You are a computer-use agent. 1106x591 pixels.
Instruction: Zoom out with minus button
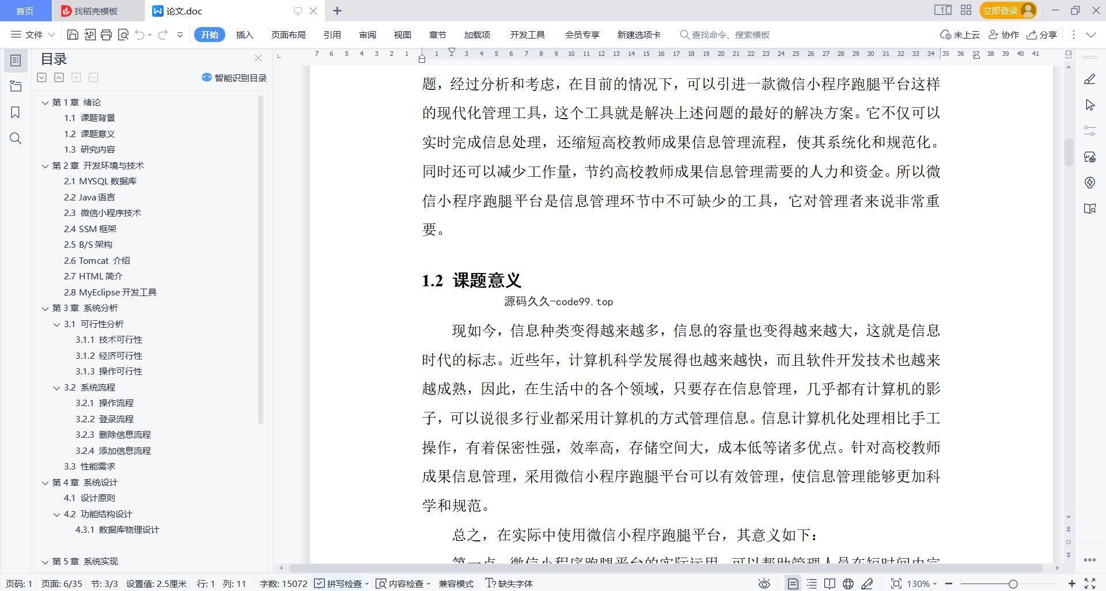(x=949, y=584)
